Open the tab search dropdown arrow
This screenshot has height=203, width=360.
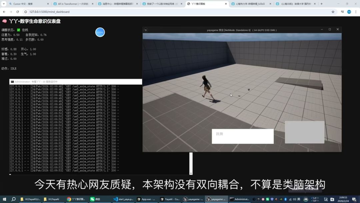pyautogui.click(x=4, y=4)
